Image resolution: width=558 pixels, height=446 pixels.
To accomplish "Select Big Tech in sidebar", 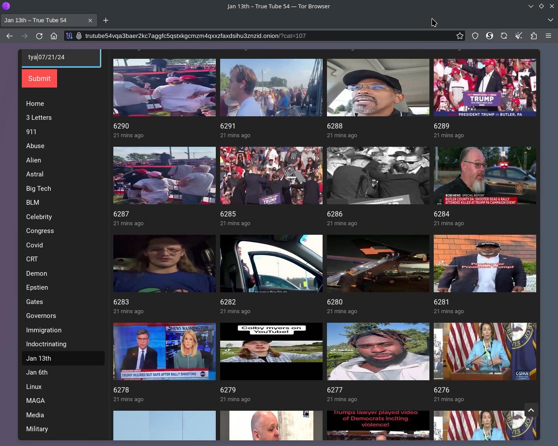I will click(38, 189).
